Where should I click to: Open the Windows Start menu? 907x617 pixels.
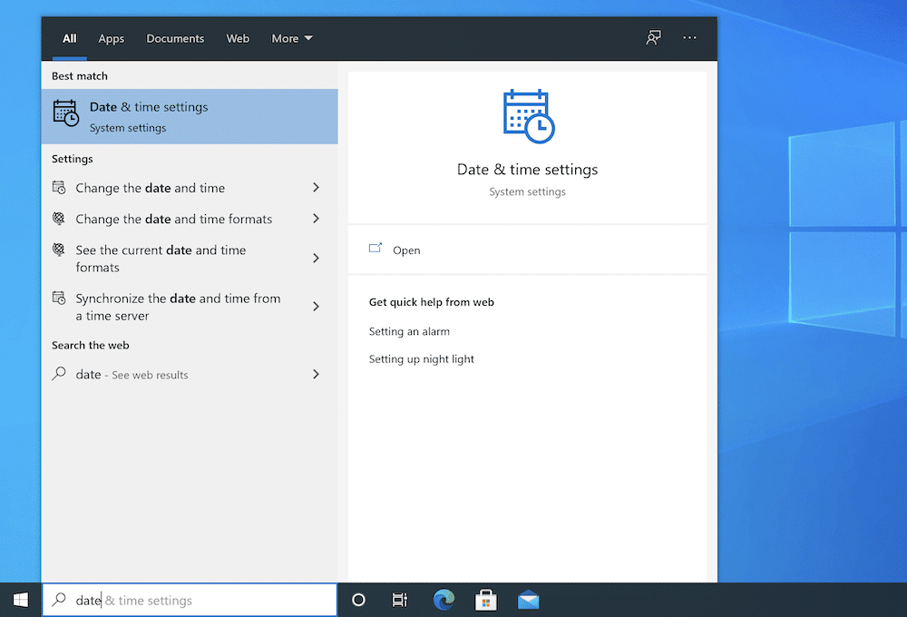click(x=19, y=600)
